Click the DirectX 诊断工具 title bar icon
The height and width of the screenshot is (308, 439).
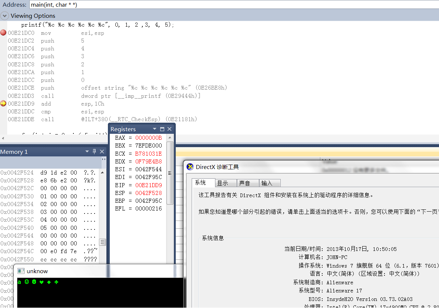190,167
